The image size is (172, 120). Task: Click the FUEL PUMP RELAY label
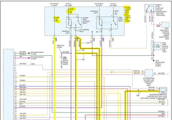(121, 19)
